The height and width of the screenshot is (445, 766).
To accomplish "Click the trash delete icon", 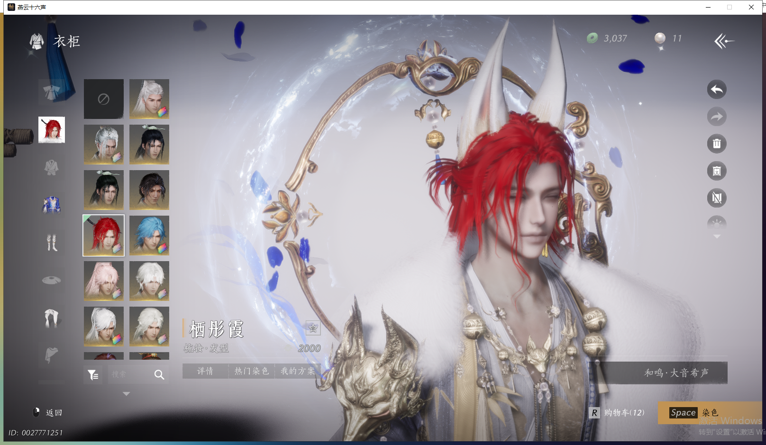I will (717, 144).
